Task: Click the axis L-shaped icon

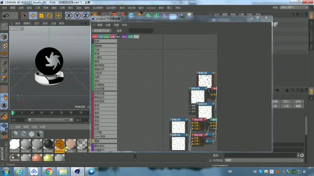Action: coord(4,89)
